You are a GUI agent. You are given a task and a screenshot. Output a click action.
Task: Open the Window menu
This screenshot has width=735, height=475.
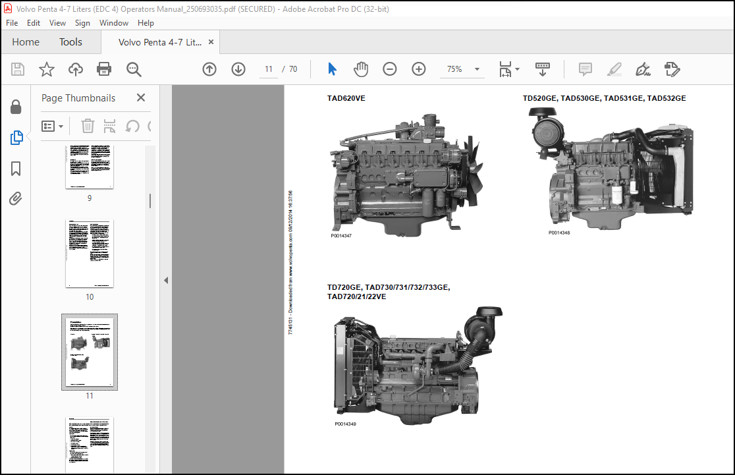(x=114, y=23)
